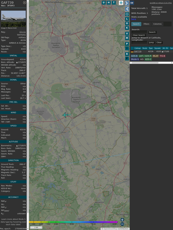Click the T map toolbar button
Image resolution: width=173 pixels, height=230 pixels.
point(114,2)
